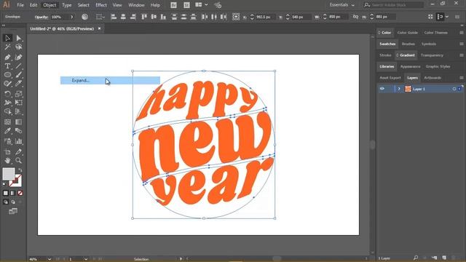This screenshot has width=466, height=262.
Task: Select the Rotate tool
Action: (x=8, y=94)
